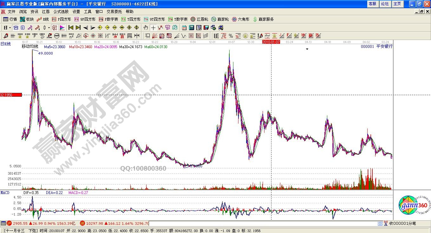Click the 2010-01-07 date marker
This screenshot has width=431, height=233.
[x=271, y=42]
